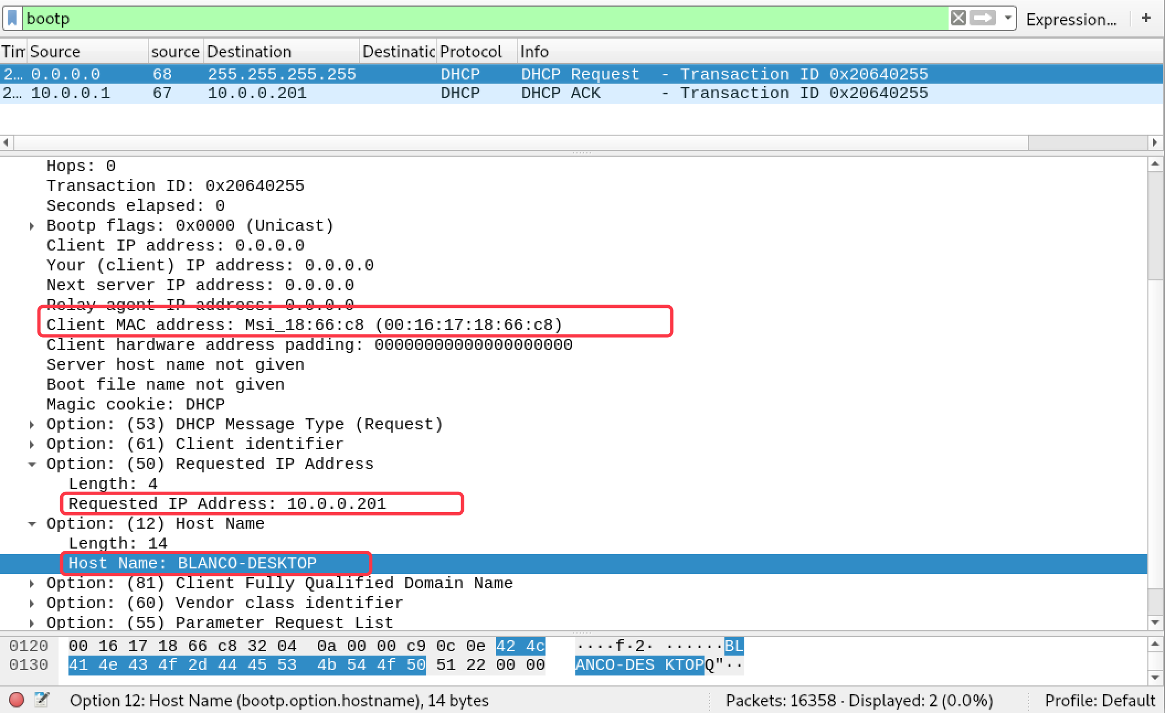Image resolution: width=1165 pixels, height=713 pixels.
Task: Clear the bootp display filter
Action: pos(958,18)
